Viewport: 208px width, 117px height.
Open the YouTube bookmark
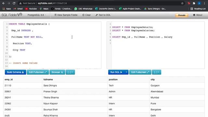31,9
